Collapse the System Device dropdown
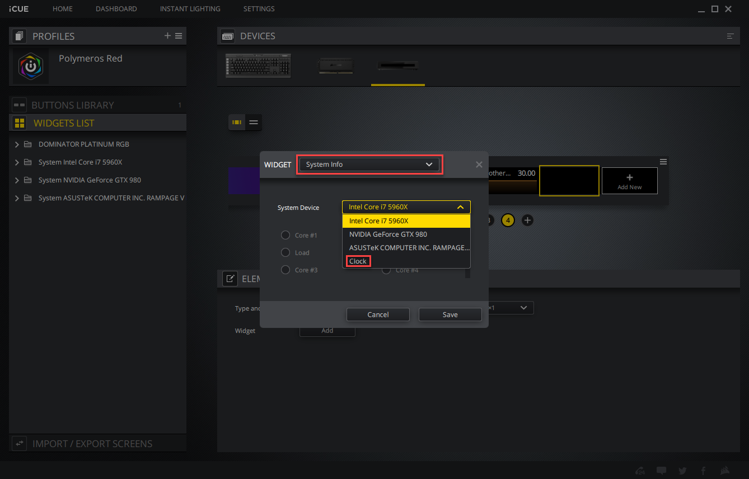Viewport: 749px width, 479px height. pyautogui.click(x=406, y=207)
